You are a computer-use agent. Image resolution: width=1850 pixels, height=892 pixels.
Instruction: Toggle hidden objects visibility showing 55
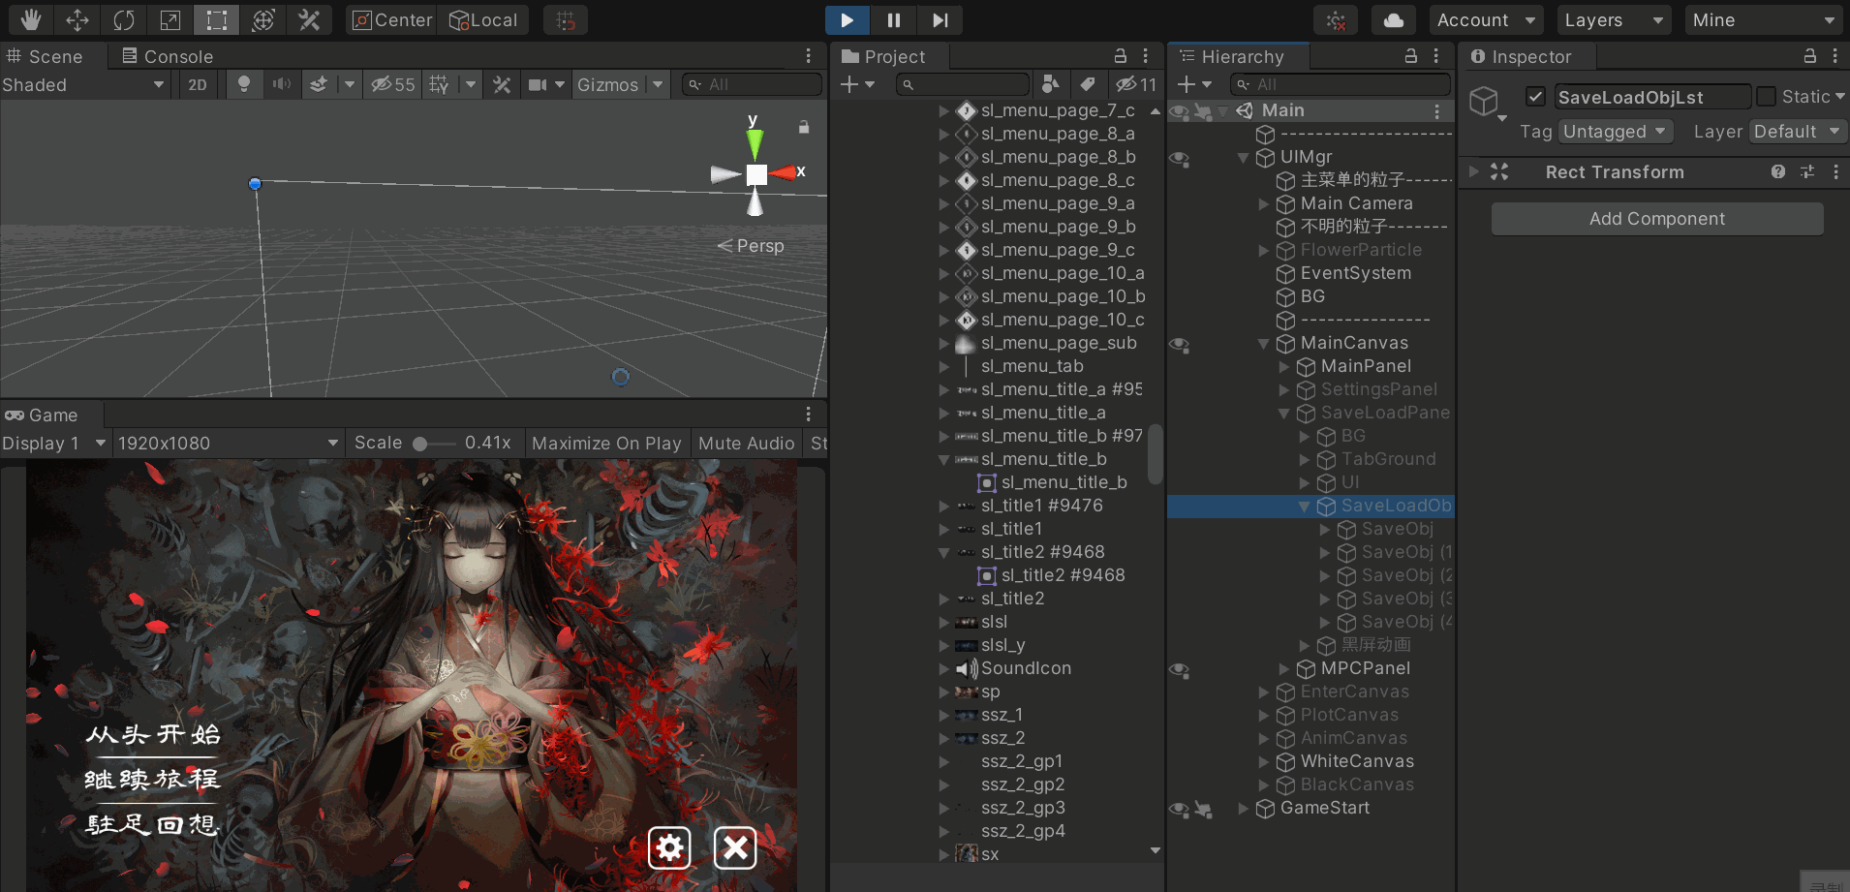coord(393,84)
